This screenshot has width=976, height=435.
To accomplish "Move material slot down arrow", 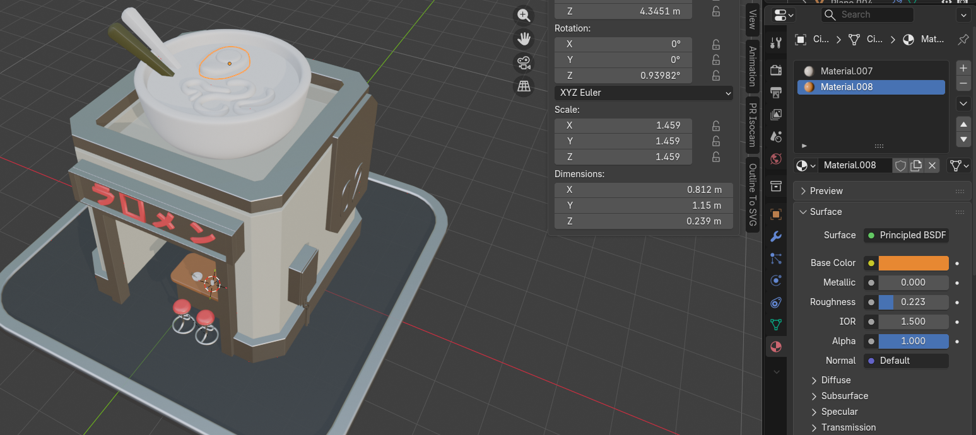I will [x=963, y=139].
